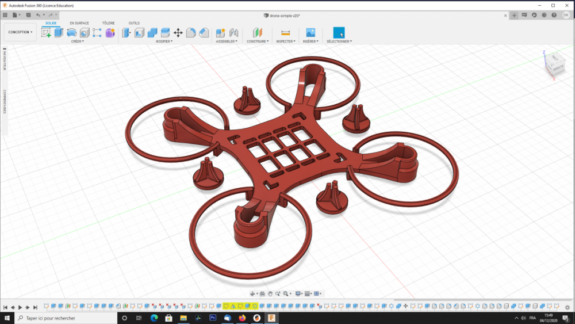Save the document with the floppy icon
Screen dimensions: 575x324
tap(28, 15)
